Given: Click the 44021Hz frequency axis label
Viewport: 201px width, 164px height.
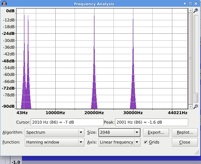Looking at the screenshot, I should [x=178, y=113].
